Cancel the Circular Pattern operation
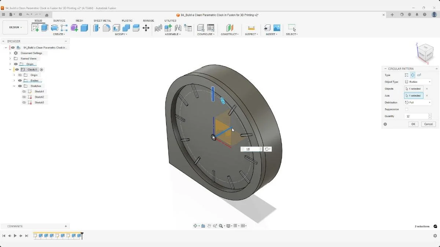440x247 pixels. tap(428, 124)
